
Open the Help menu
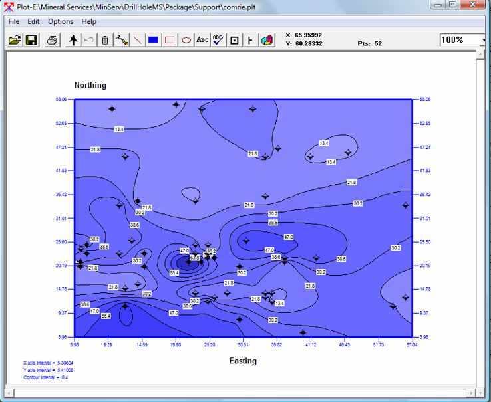pyautogui.click(x=88, y=21)
